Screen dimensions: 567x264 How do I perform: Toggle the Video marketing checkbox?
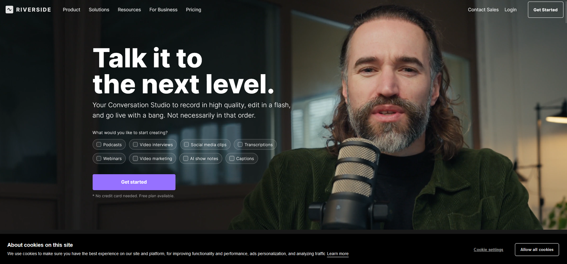pyautogui.click(x=135, y=158)
